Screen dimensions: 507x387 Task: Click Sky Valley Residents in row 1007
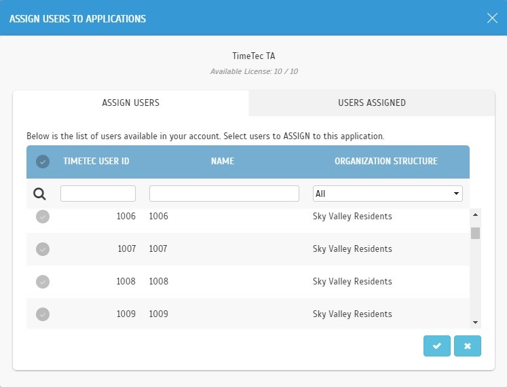tap(352, 248)
